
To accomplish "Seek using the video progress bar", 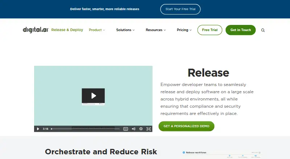I will click(85, 129).
